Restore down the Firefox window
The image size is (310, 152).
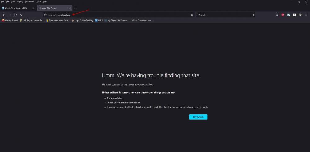click(299, 2)
